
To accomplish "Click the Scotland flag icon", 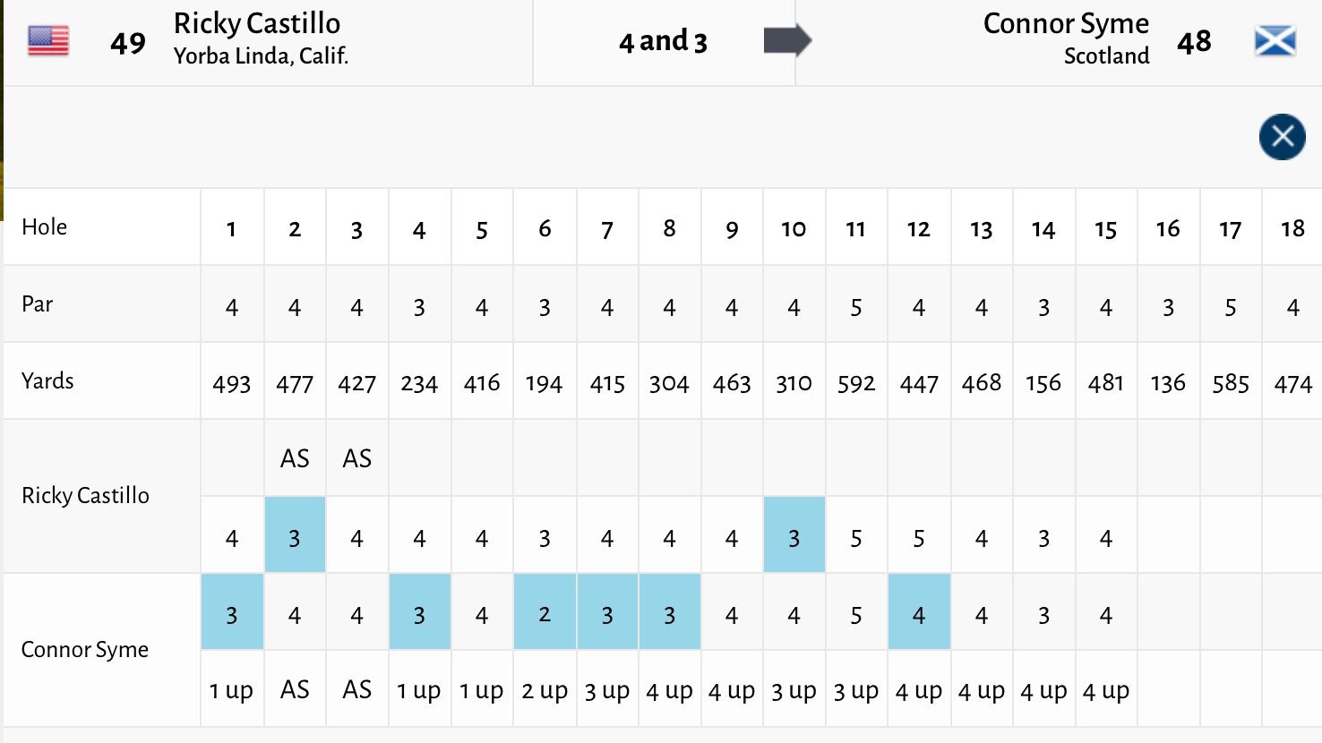I will pyautogui.click(x=1275, y=41).
